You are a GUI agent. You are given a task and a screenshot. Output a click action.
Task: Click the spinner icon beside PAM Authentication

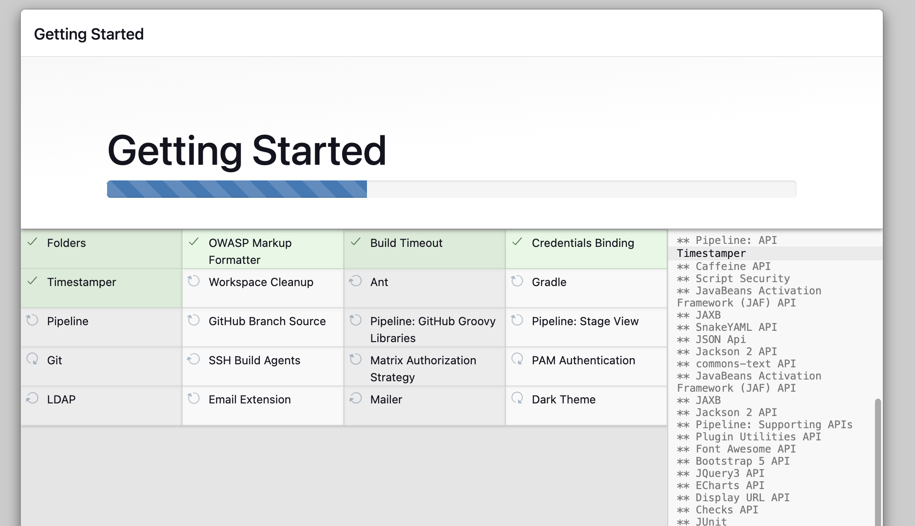pos(517,359)
